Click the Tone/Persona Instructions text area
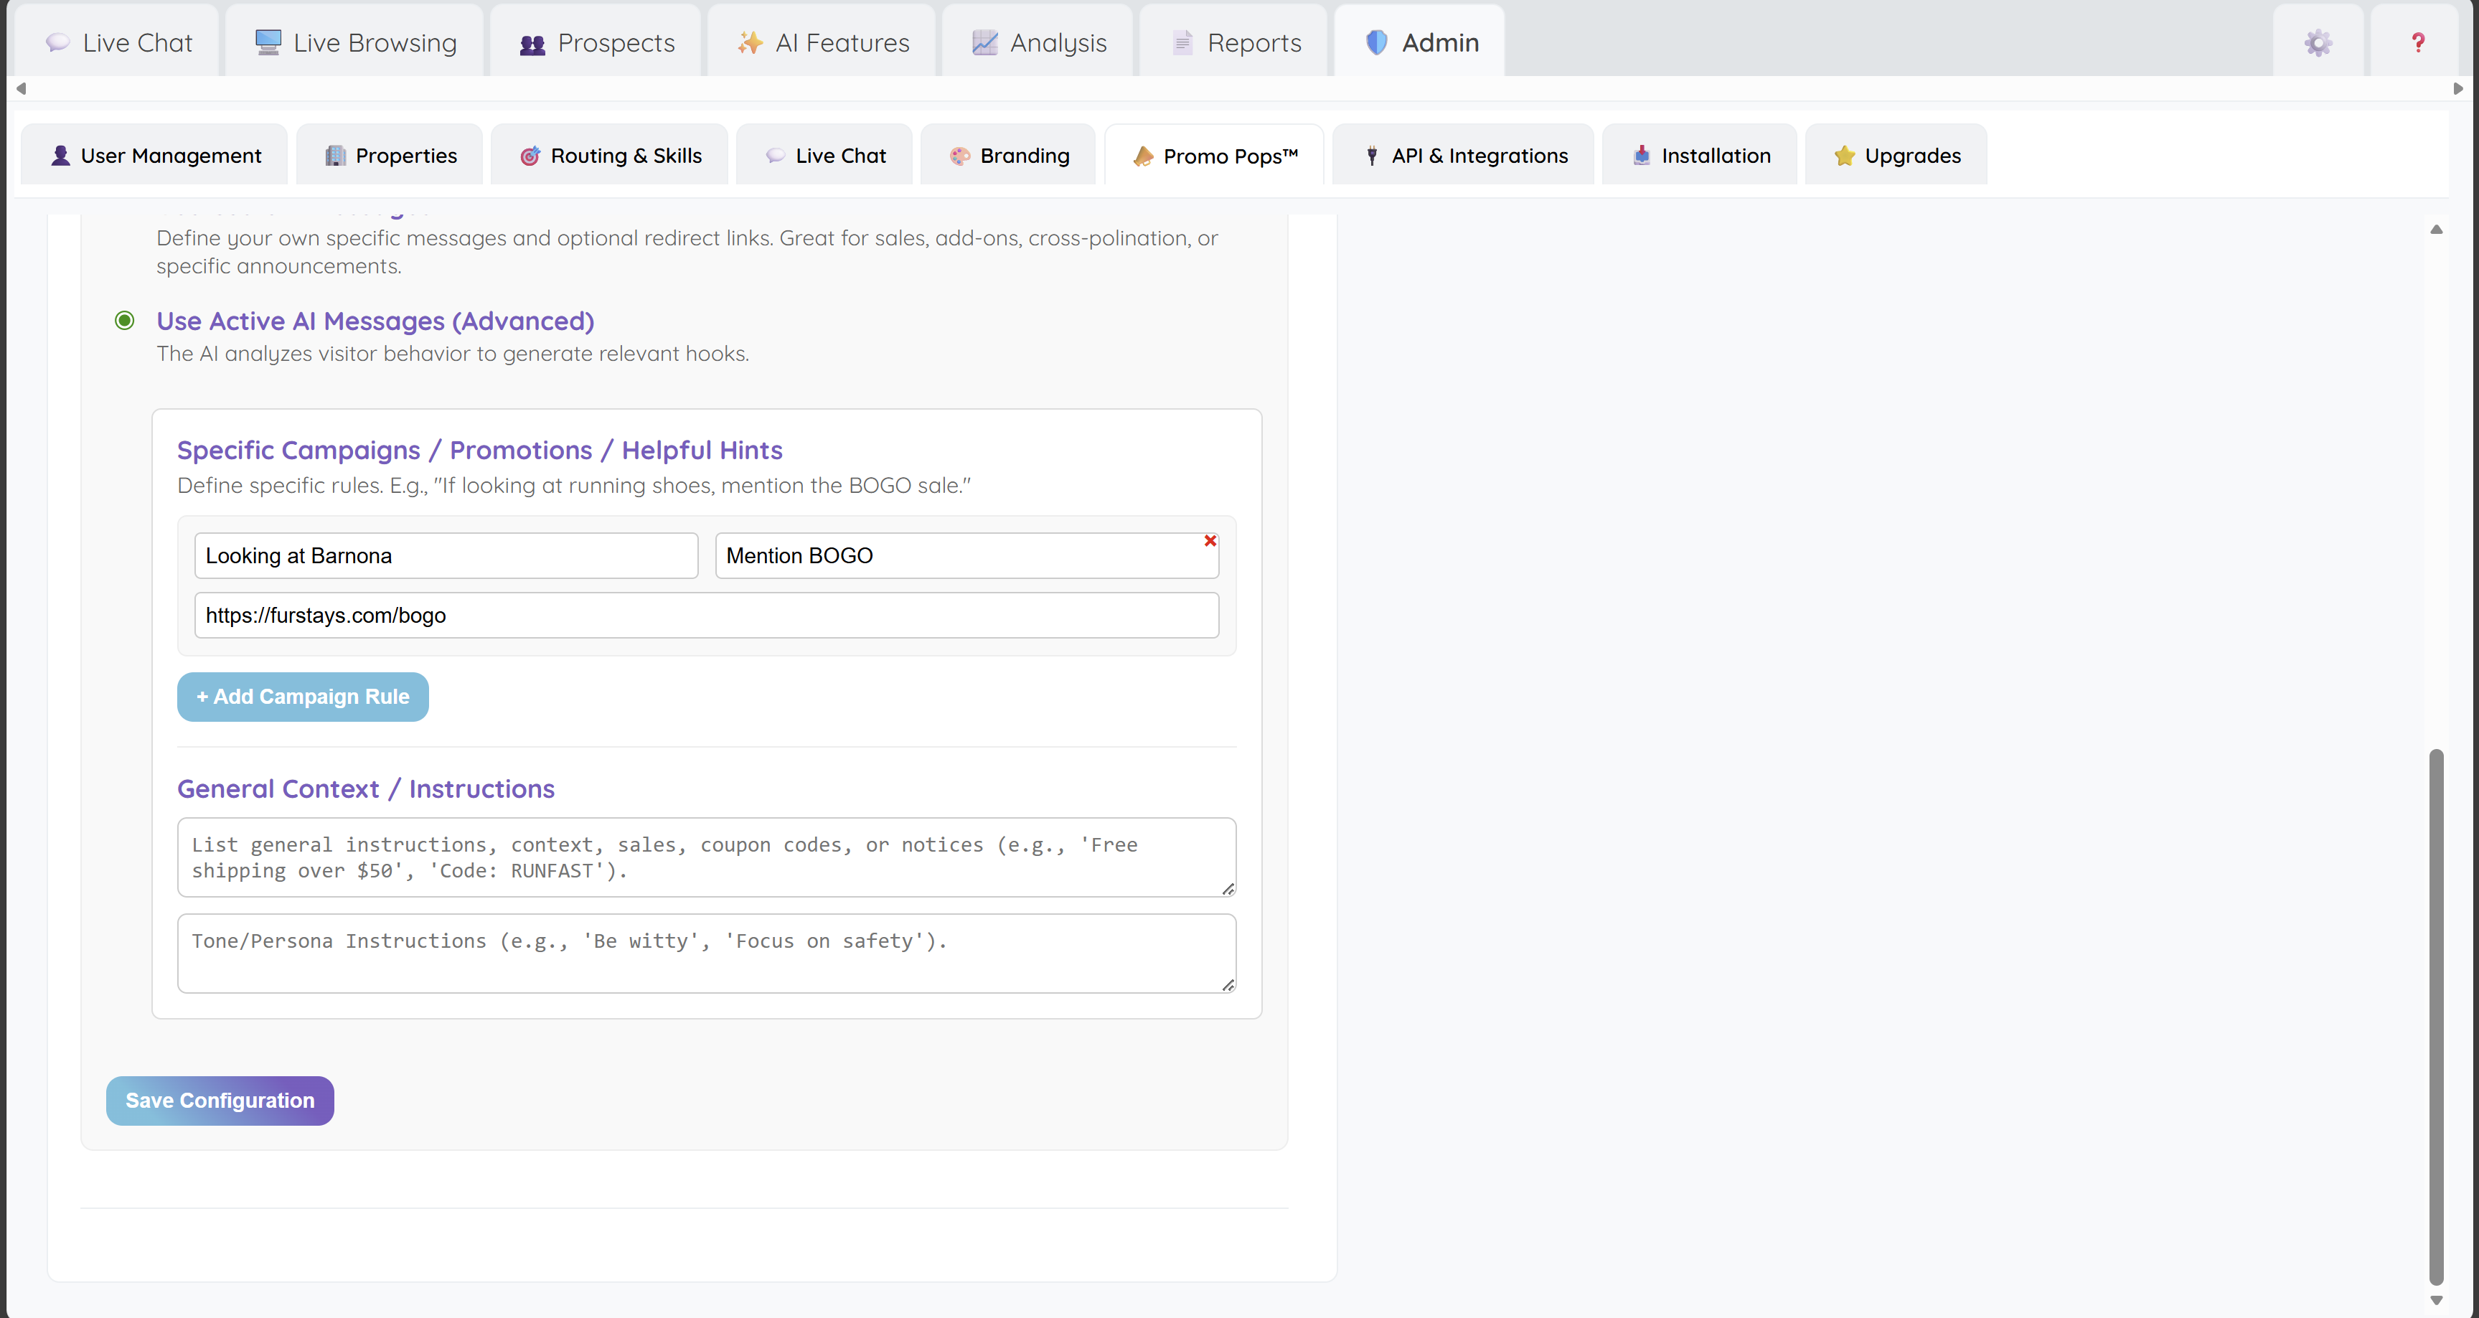Screen dimensions: 2479x1318 click(705, 952)
